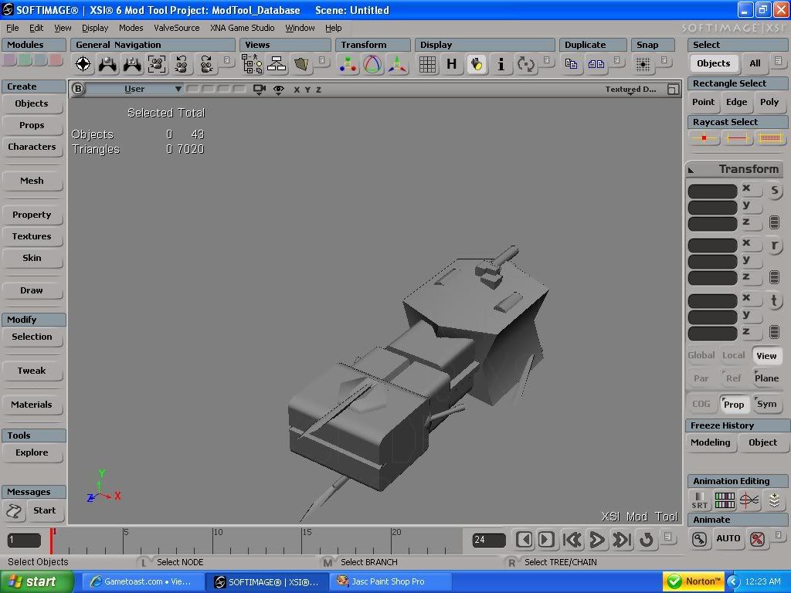Viewport: 791px width, 593px height.
Task: Click the refresh rotate arrows Display icon
Action: (x=525, y=64)
